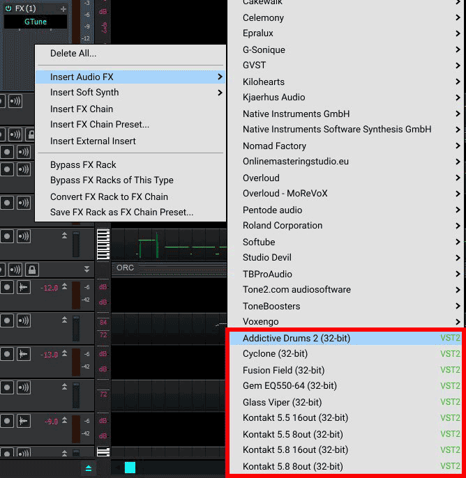Image resolution: width=466 pixels, height=478 pixels.
Task: Toggle record arm on the -12.0 track
Action: coord(7,287)
